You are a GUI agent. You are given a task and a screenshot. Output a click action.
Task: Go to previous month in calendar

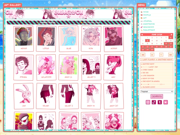pos(142,35)
